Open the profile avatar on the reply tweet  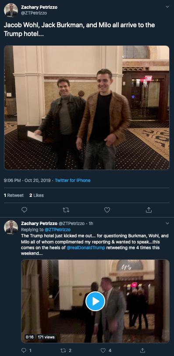pos(11,227)
